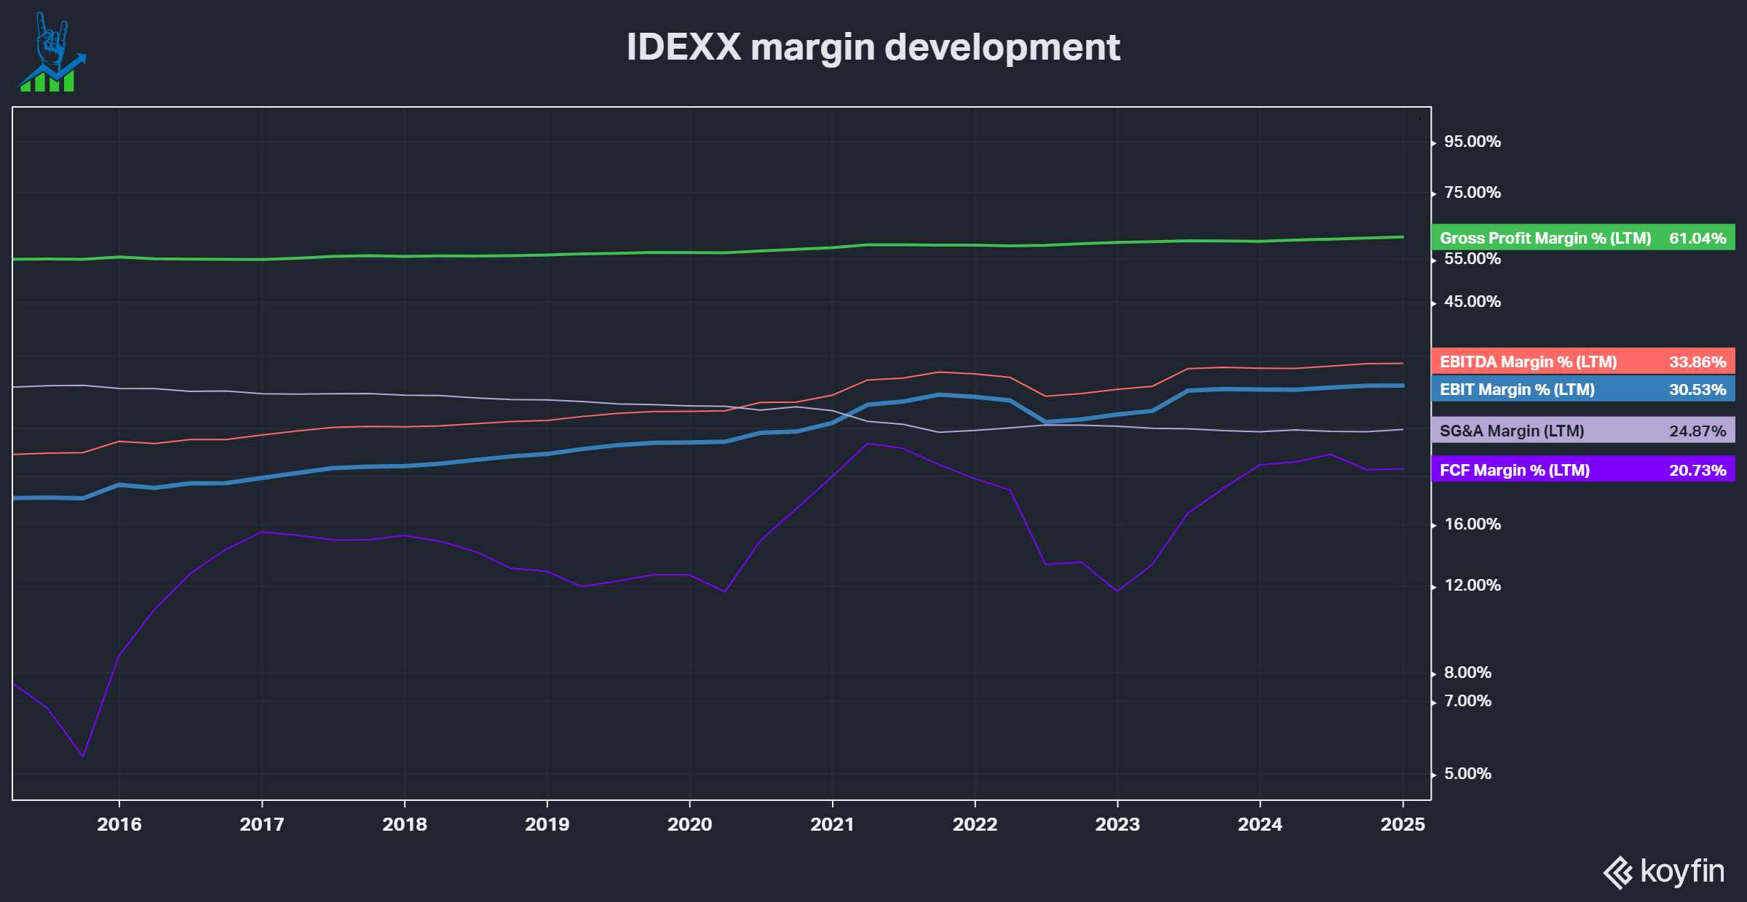1747x902 pixels.
Task: Click the 8.00% y-axis label
Action: [x=1467, y=673]
